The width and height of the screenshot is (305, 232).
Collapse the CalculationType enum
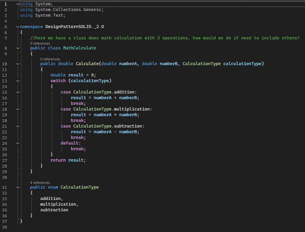[x=18, y=187]
